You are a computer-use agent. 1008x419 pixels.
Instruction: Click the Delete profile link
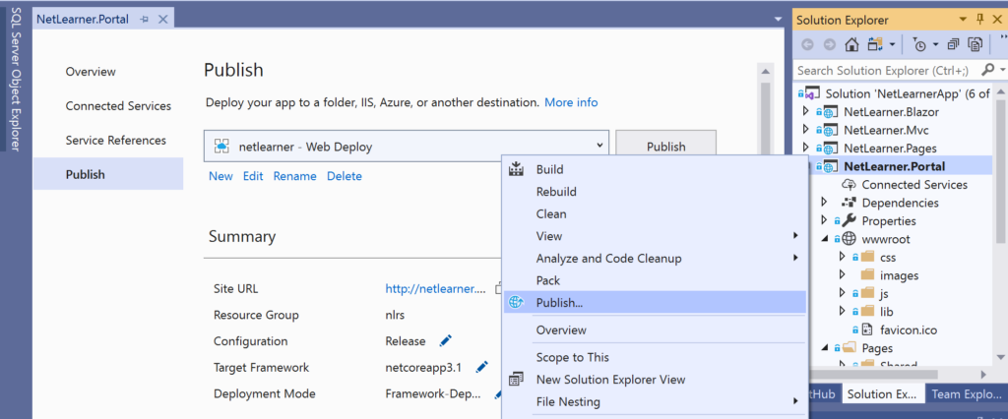click(345, 176)
